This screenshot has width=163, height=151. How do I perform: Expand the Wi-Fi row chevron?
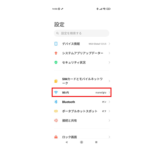(x=109, y=92)
